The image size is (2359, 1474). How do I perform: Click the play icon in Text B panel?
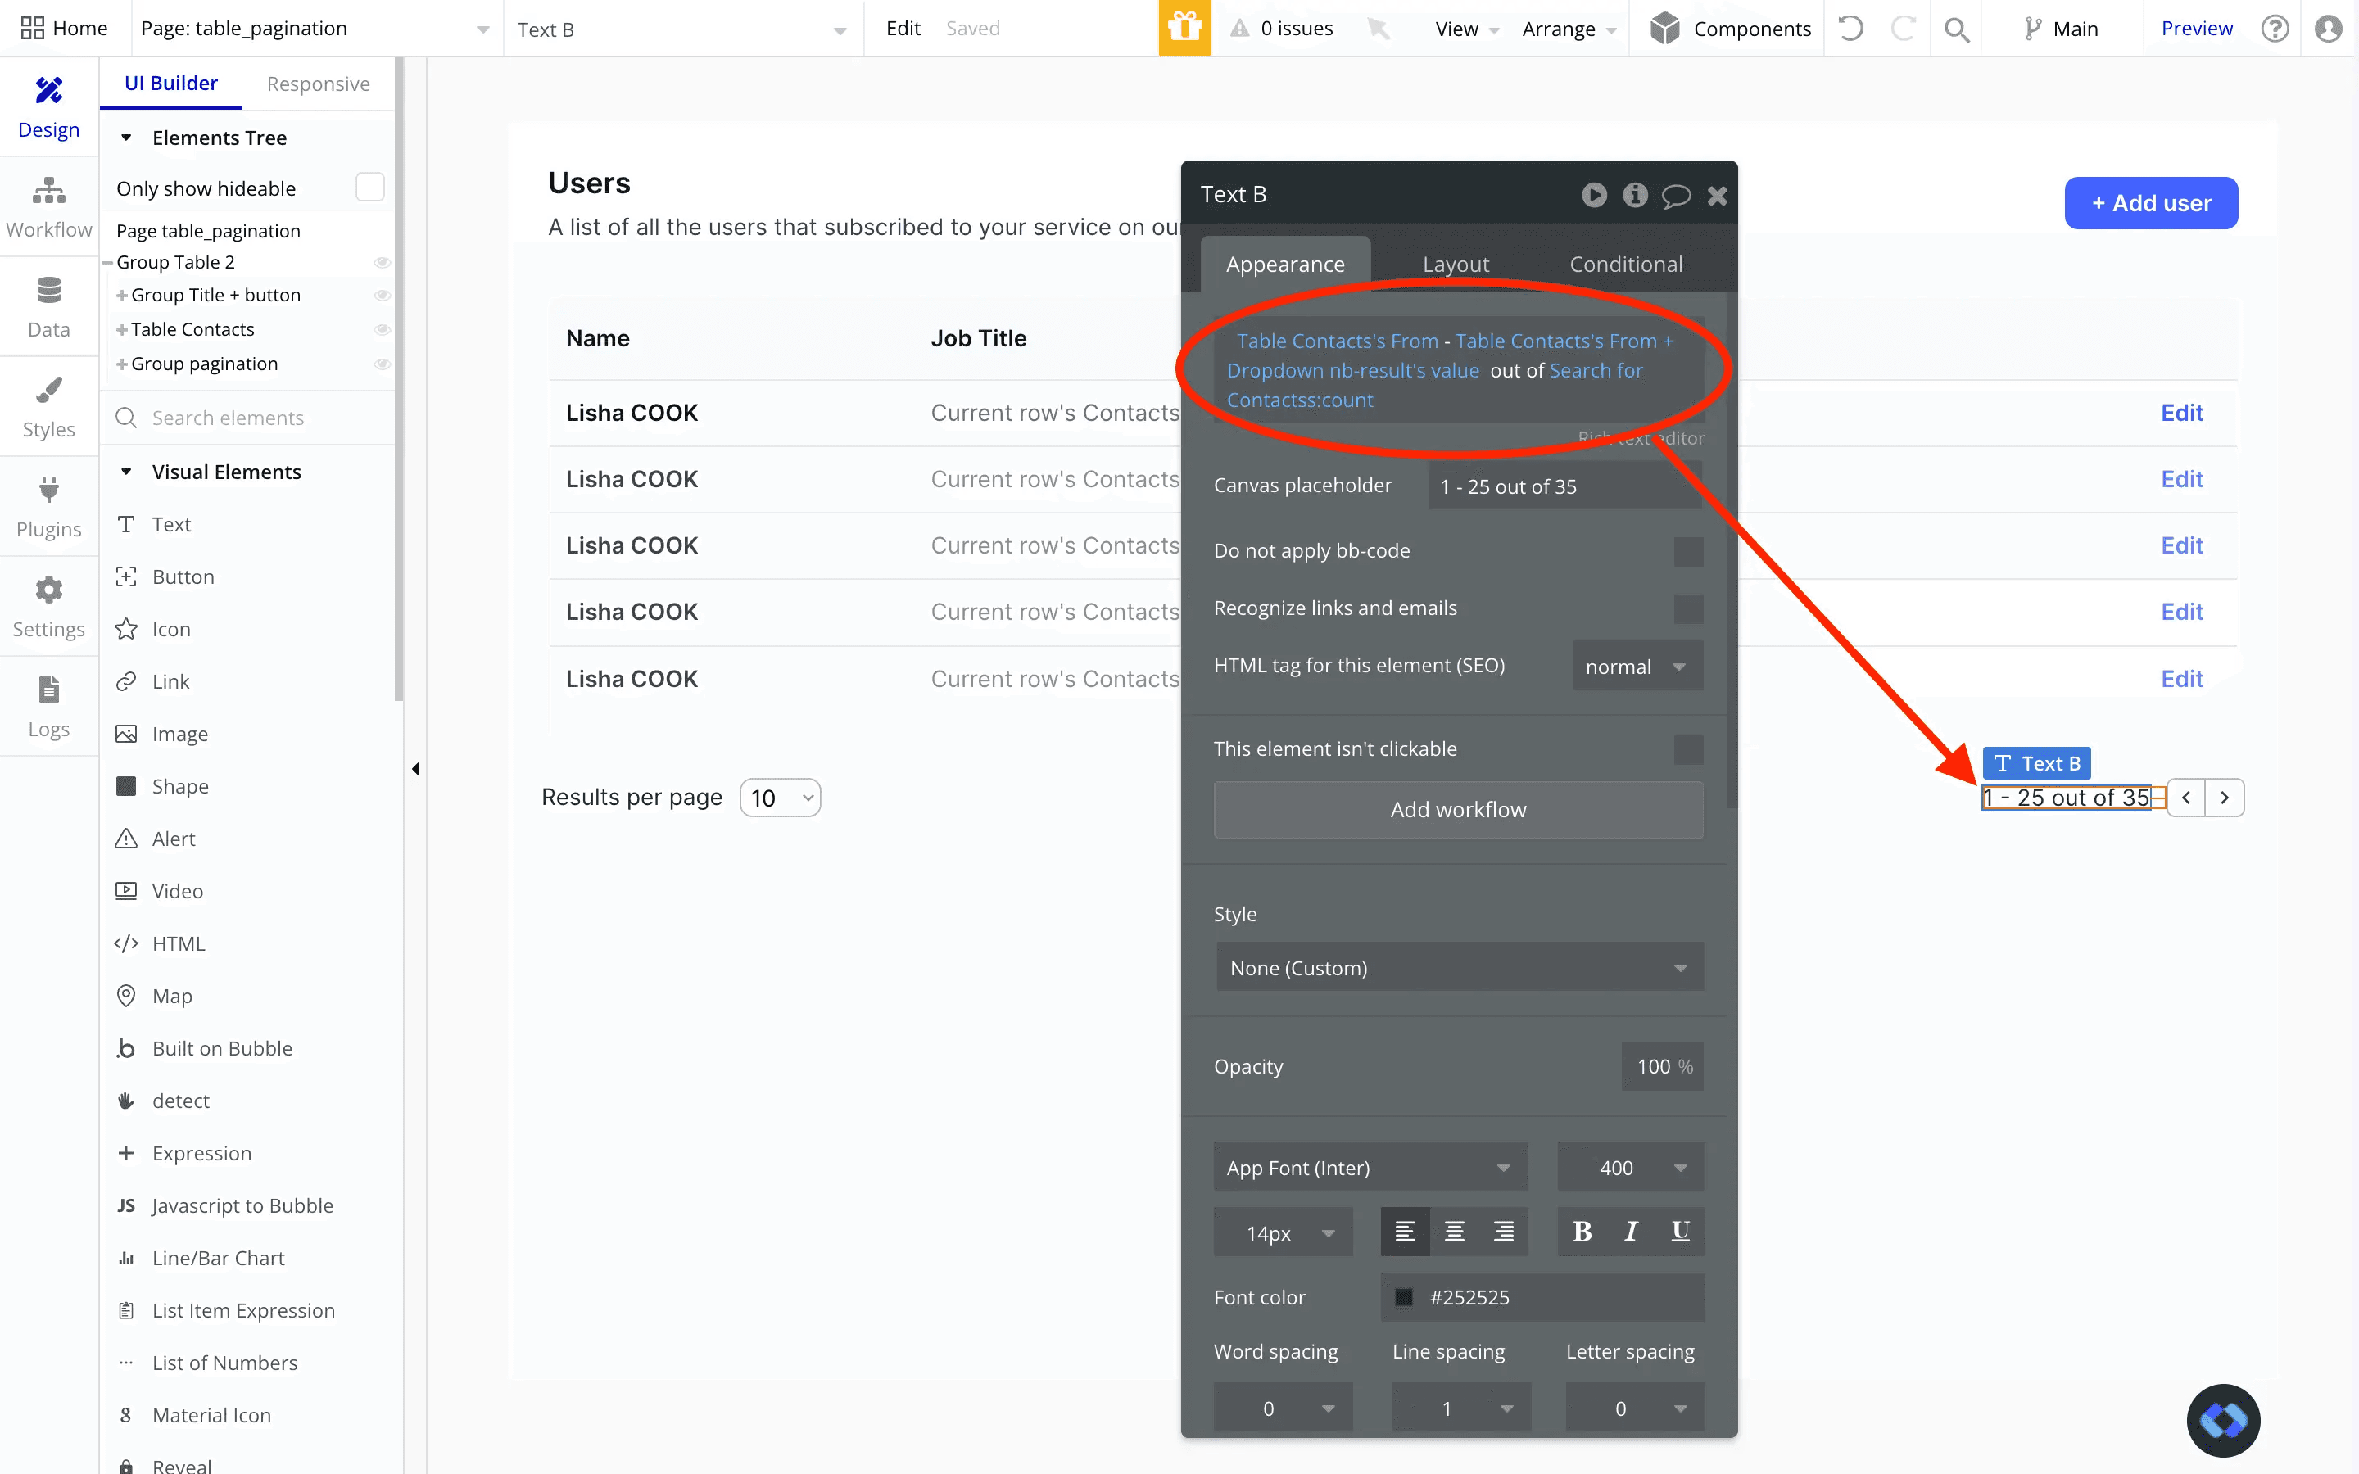click(1594, 195)
